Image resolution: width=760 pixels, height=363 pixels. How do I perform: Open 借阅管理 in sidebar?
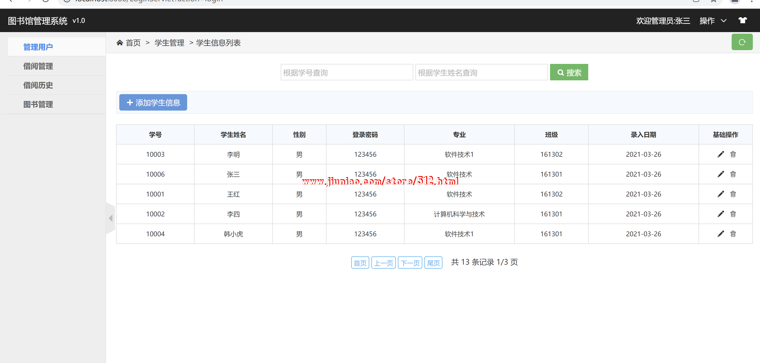[x=38, y=66]
